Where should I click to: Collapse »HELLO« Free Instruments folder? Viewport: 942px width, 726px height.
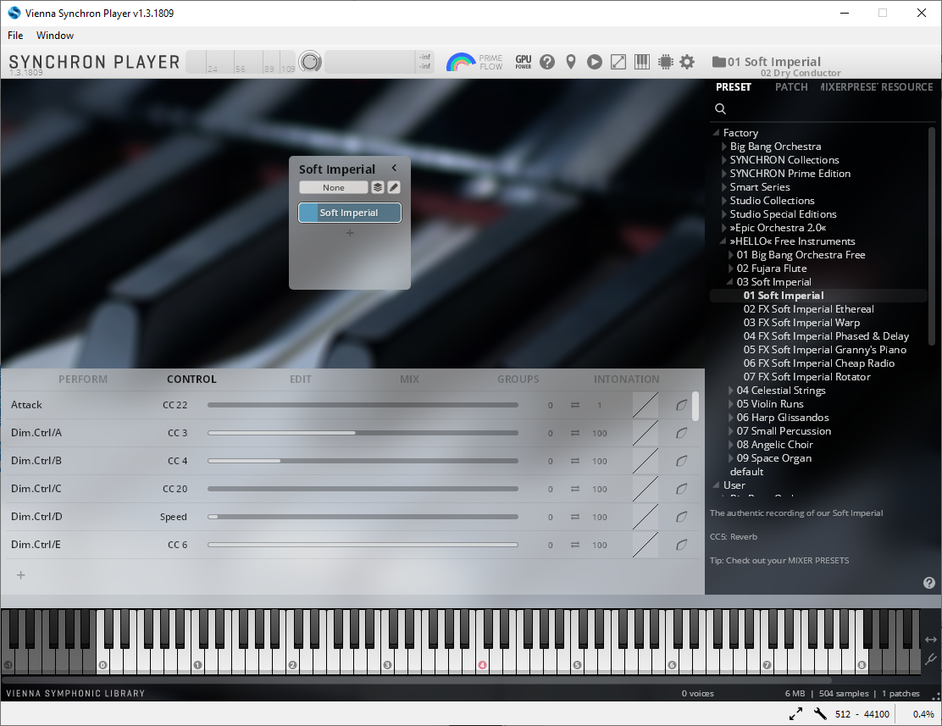(x=723, y=241)
